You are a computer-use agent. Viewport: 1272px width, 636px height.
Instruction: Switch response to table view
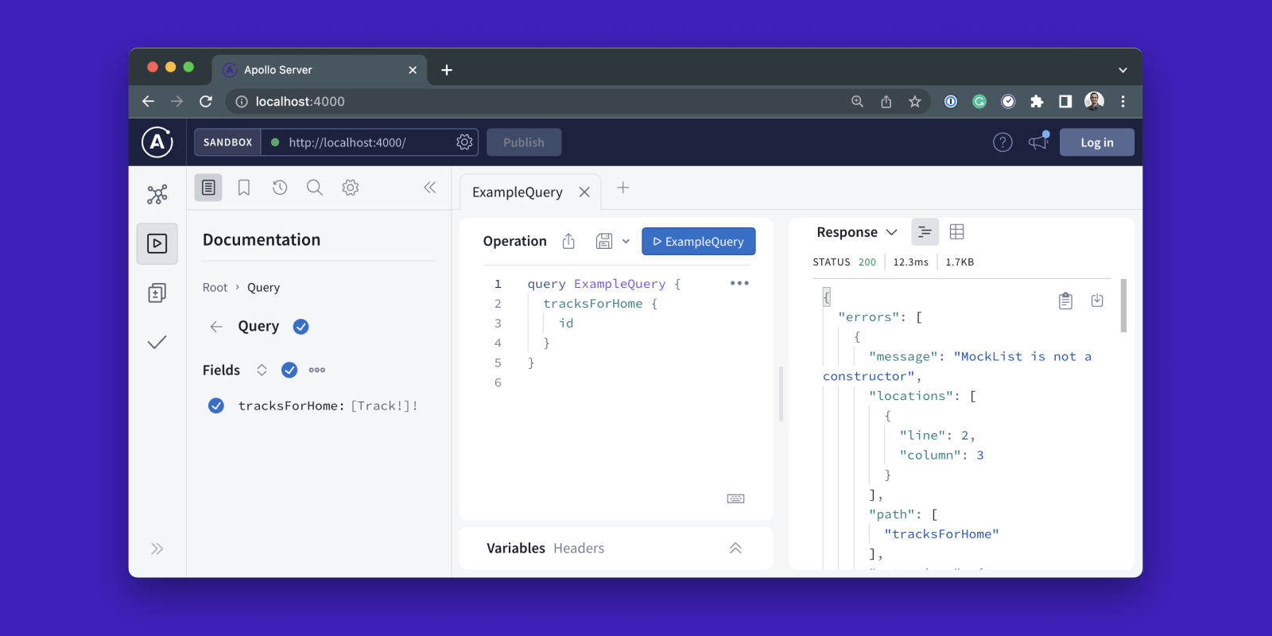click(957, 232)
